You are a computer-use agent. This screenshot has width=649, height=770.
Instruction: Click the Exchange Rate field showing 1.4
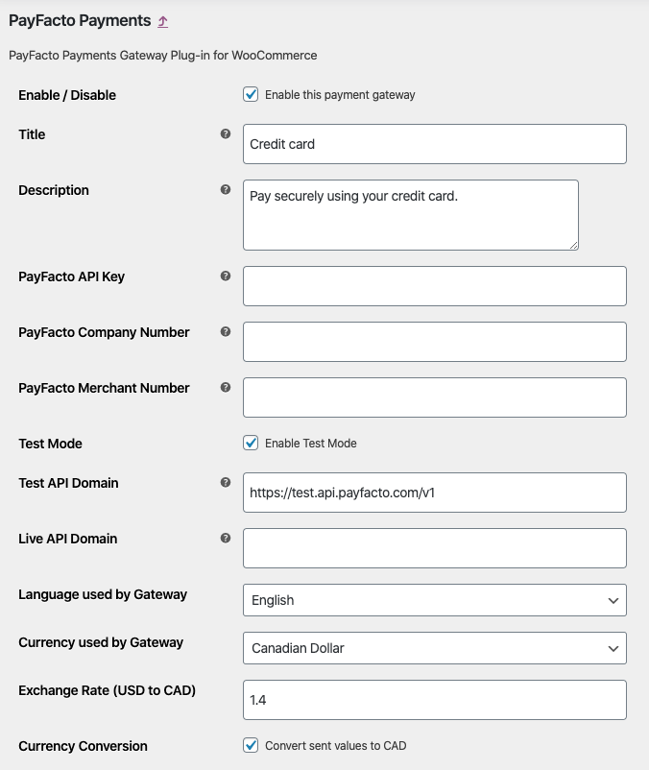pos(434,700)
